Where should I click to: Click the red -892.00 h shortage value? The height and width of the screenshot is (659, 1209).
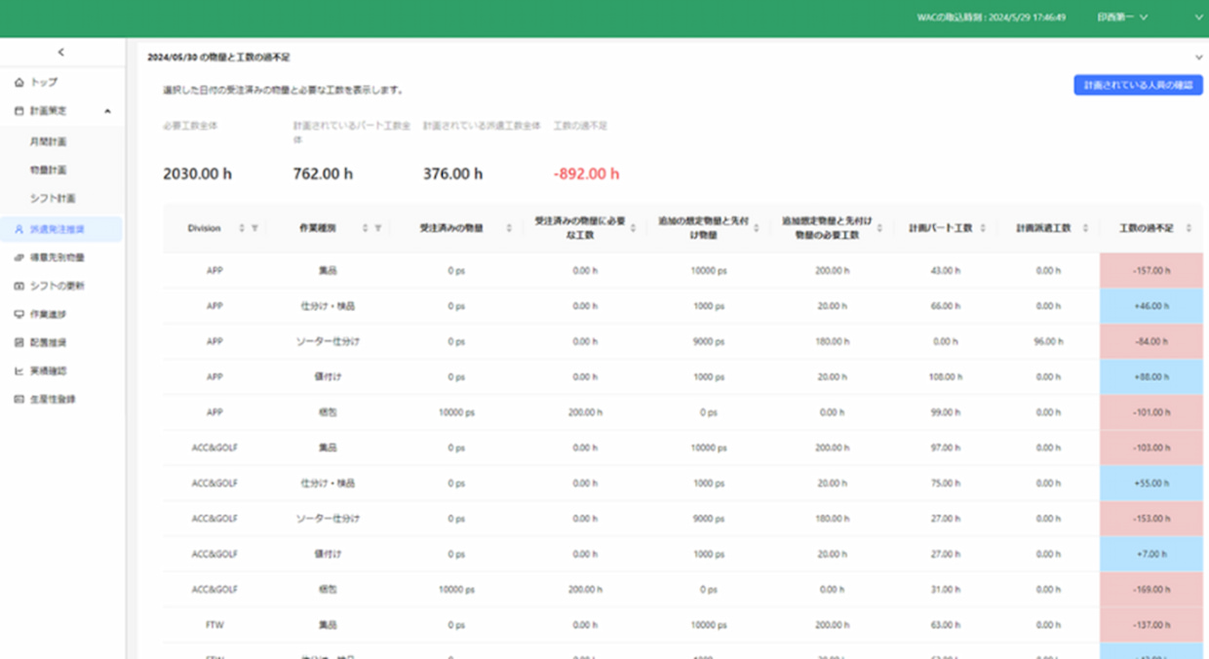tap(586, 174)
